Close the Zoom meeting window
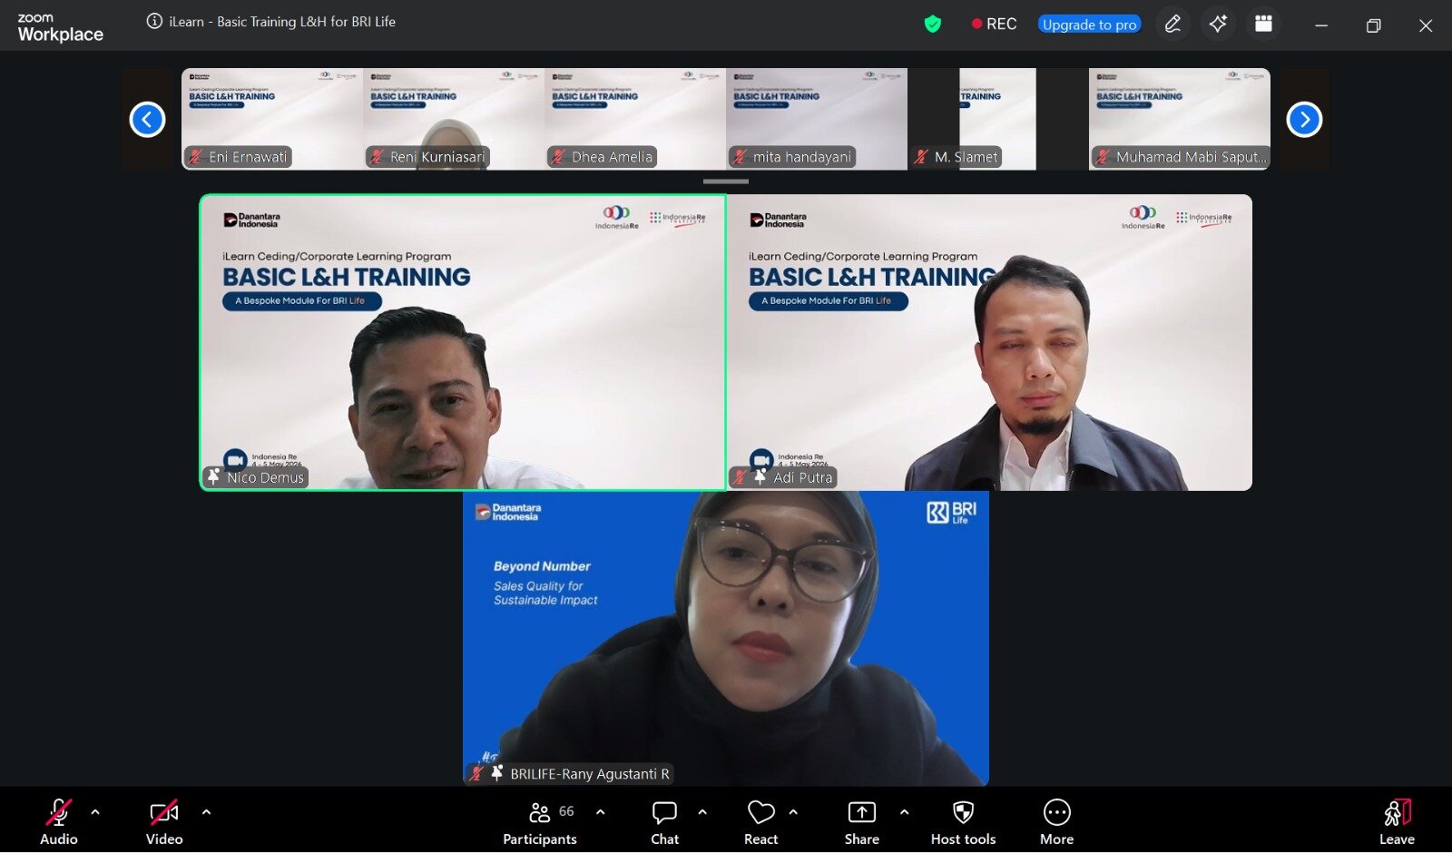Viewport: 1452px width, 853px height. 1426,25
